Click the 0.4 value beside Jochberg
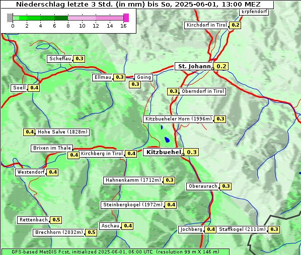The width and height of the screenshot is (301, 255). click(x=210, y=229)
